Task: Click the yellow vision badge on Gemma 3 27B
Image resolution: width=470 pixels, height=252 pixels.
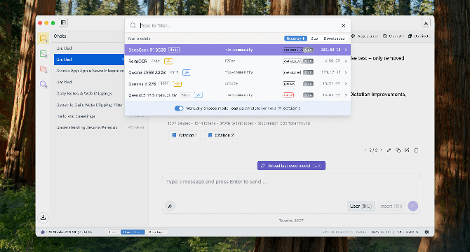Action: point(177,84)
